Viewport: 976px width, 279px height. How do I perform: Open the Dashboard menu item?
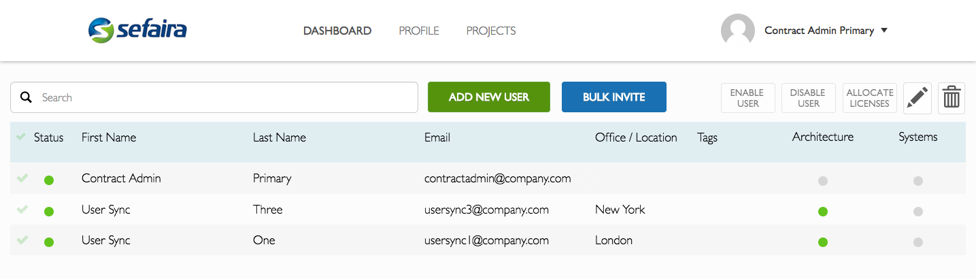(337, 31)
